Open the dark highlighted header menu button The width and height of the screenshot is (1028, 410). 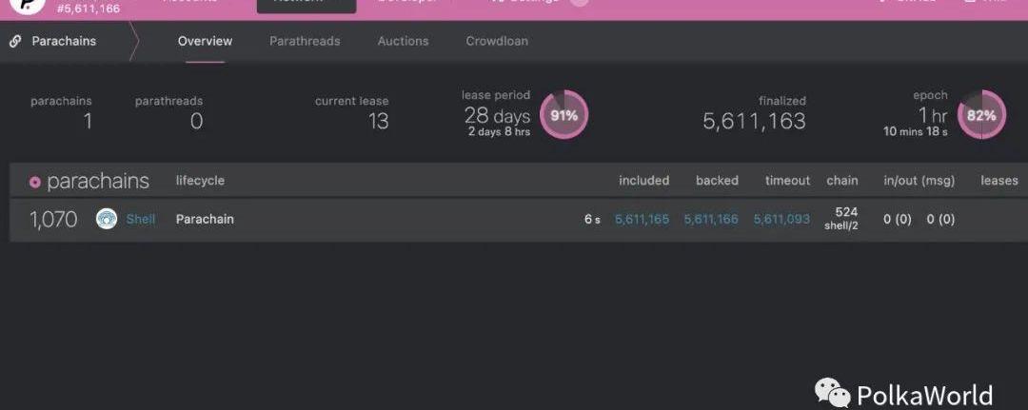[306, 6]
